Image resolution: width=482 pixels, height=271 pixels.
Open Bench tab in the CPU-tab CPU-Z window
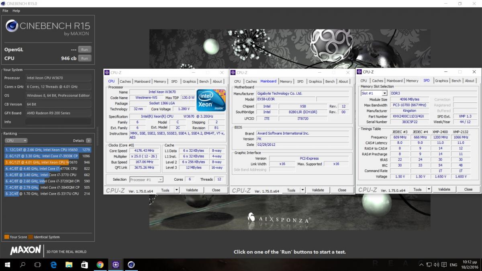(x=204, y=82)
